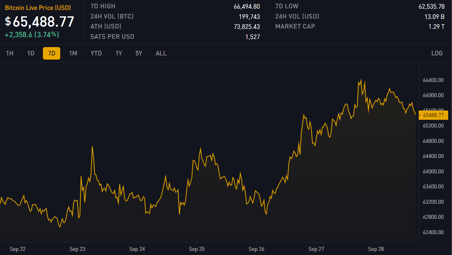
Task: Click the large 65,488.77 price figure
Action: tap(43, 21)
